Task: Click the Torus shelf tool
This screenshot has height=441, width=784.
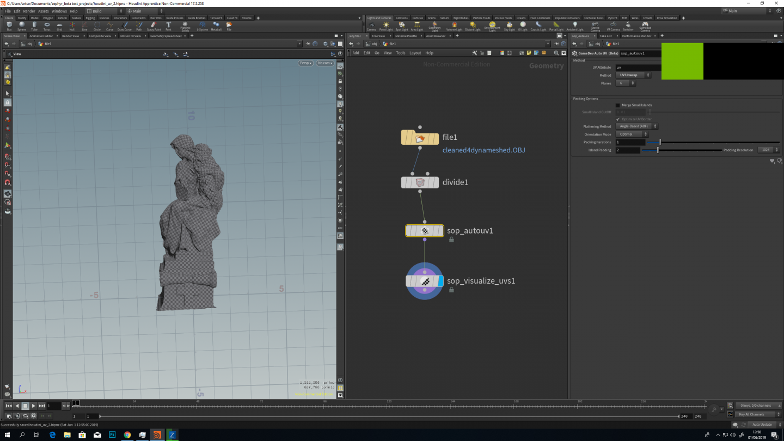Action: tap(47, 26)
